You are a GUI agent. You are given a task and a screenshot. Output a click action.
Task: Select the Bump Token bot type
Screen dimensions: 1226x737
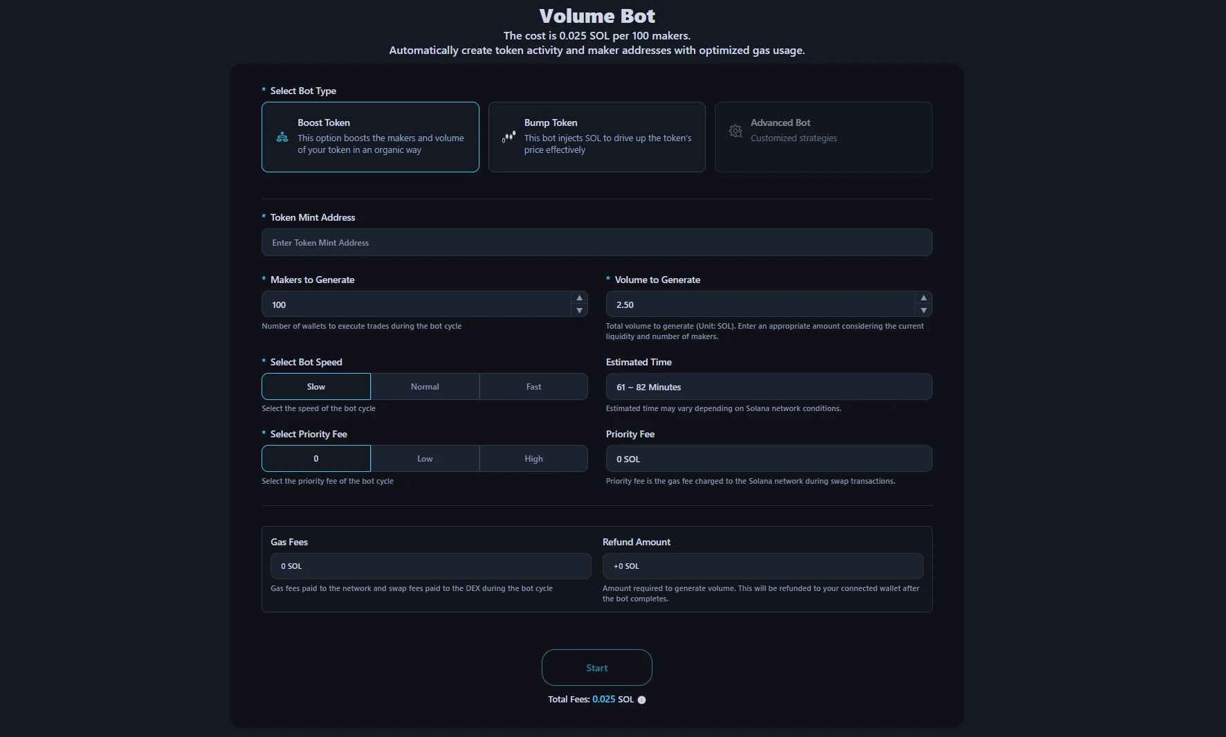[x=596, y=136]
